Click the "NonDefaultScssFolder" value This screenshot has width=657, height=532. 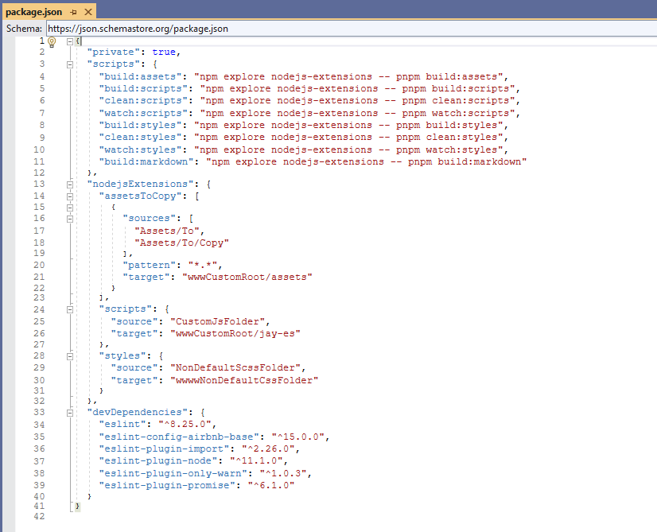pyautogui.click(x=235, y=368)
